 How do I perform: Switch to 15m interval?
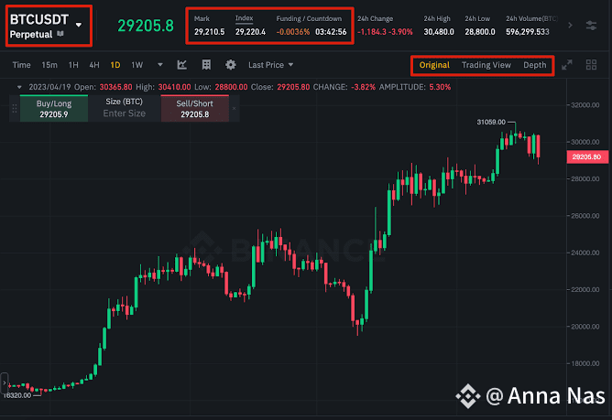tap(49, 65)
